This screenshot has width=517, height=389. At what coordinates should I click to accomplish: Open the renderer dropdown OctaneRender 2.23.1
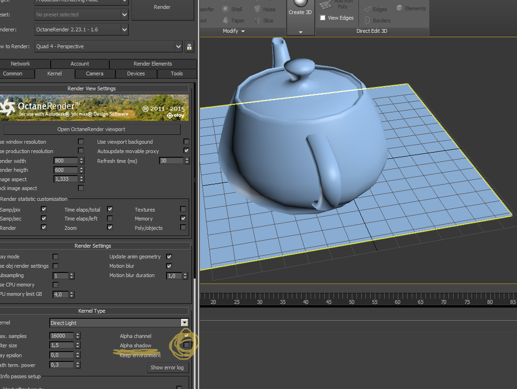pos(81,29)
